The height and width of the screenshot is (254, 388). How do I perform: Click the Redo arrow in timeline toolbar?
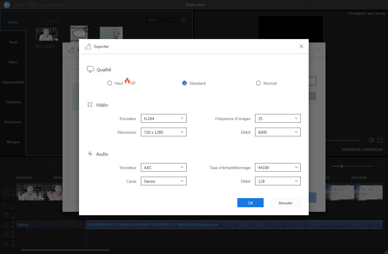tap(33, 166)
